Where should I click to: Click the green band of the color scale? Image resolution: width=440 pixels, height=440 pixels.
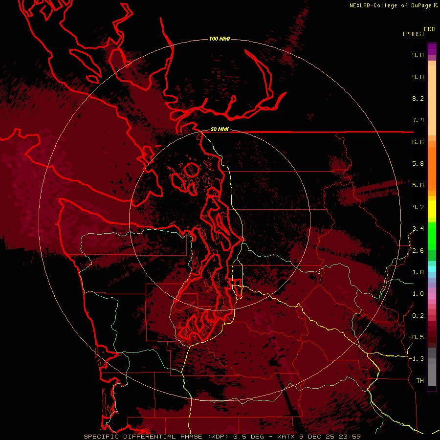pos(432,242)
